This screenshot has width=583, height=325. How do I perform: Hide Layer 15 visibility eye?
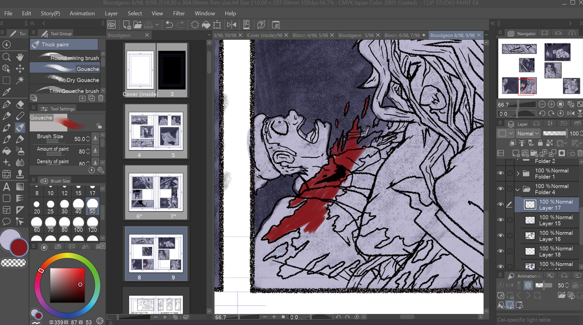pos(500,220)
